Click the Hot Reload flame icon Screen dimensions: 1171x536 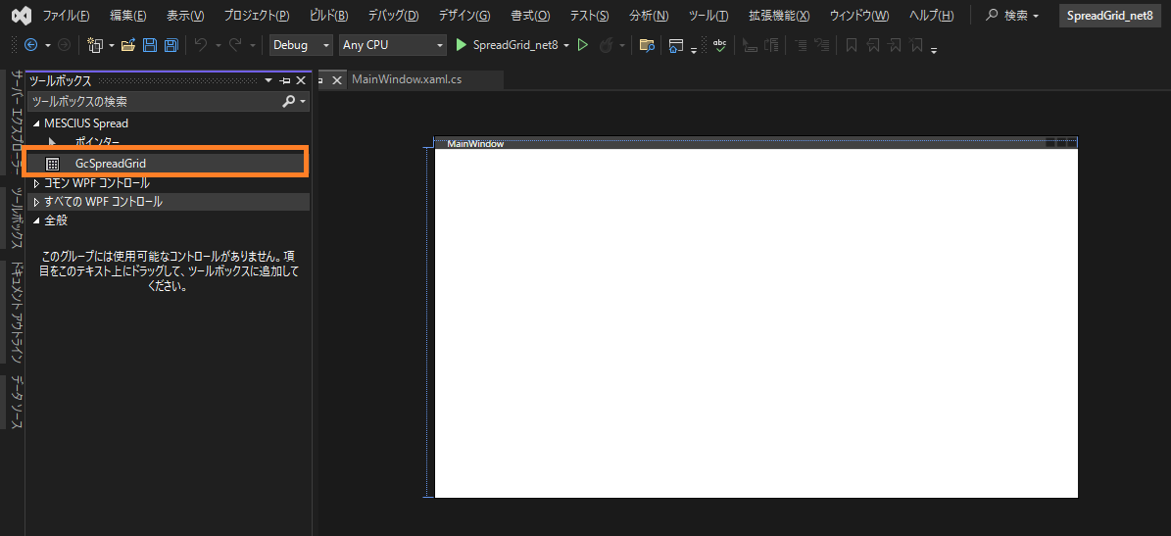pyautogui.click(x=607, y=45)
